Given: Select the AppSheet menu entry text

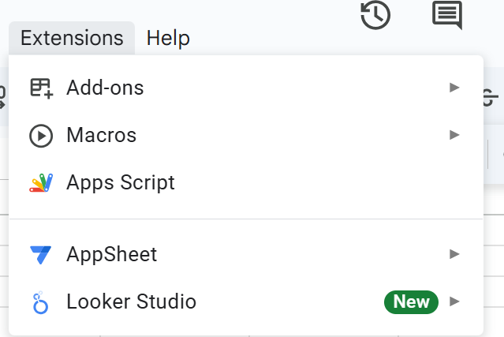Looking at the screenshot, I should point(111,254).
